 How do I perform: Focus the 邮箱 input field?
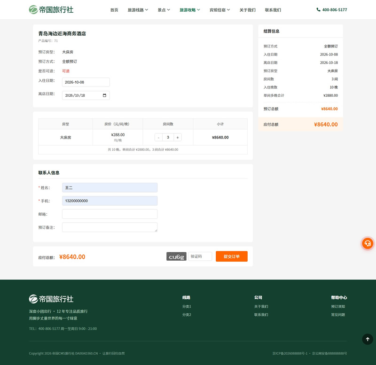(110, 214)
